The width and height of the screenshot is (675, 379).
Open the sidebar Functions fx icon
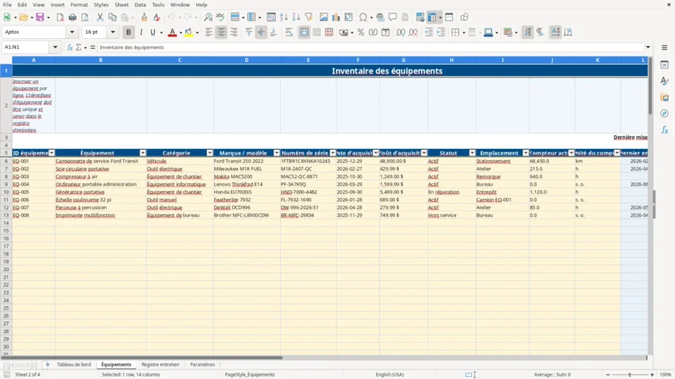point(664,130)
